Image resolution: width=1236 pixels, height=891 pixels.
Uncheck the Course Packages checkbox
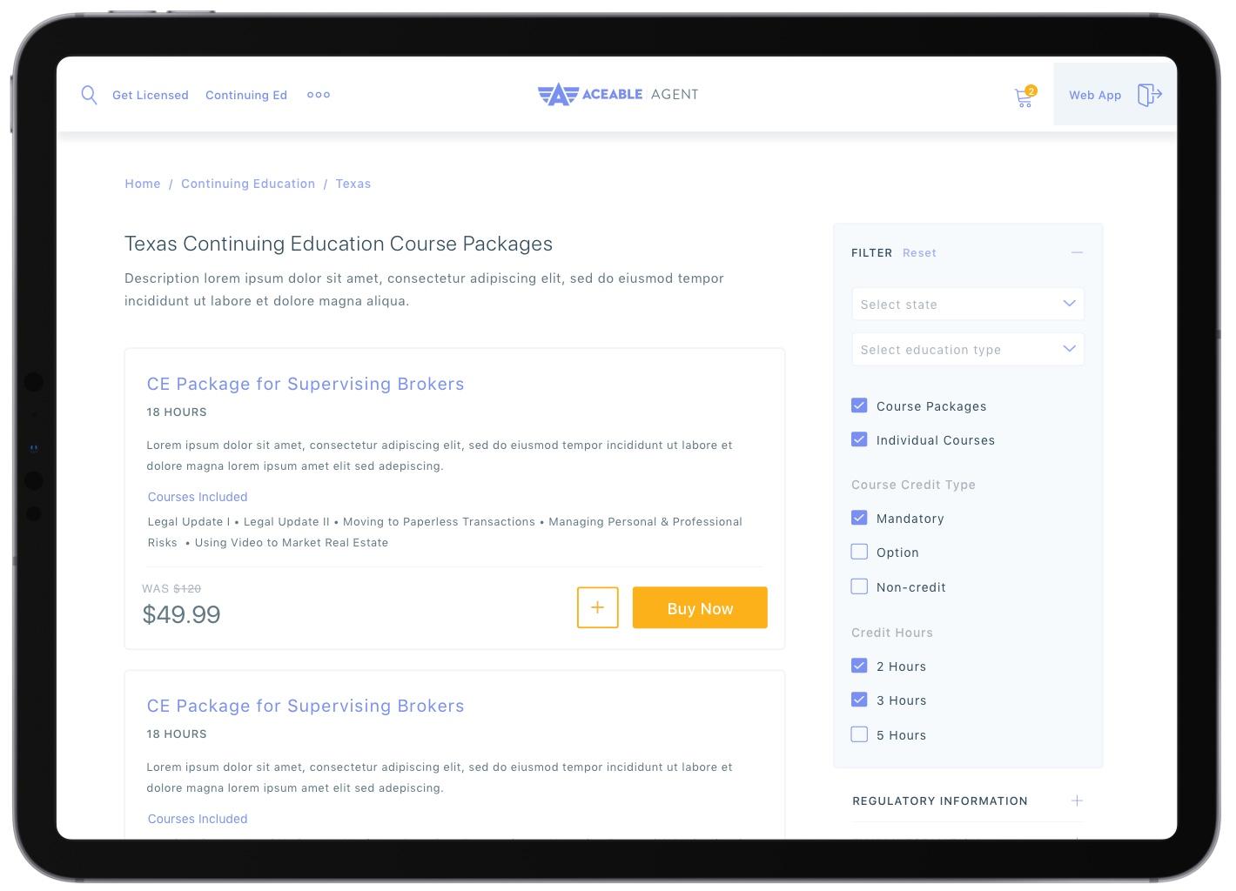click(859, 405)
